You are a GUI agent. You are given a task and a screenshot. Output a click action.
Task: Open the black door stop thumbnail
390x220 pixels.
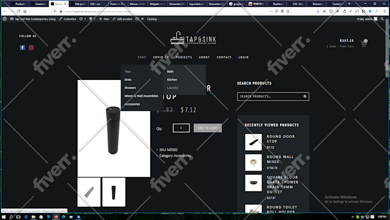pos(114,192)
